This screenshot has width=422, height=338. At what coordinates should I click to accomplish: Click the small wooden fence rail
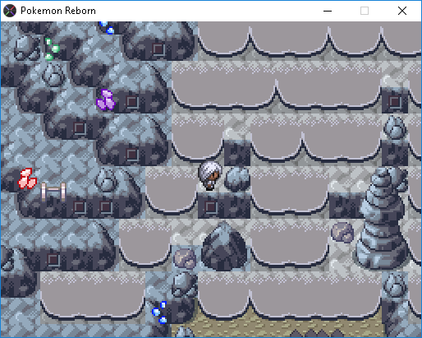click(53, 192)
